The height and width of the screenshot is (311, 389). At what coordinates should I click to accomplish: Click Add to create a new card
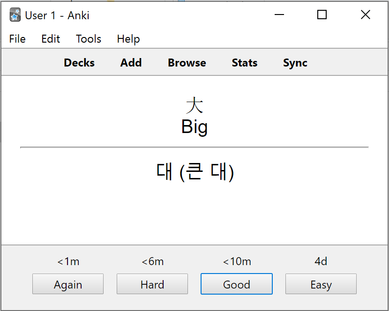[131, 63]
